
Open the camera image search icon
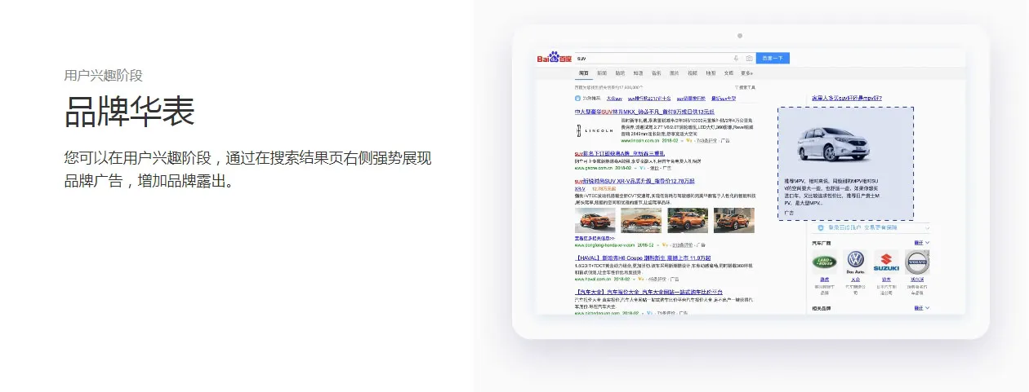point(749,59)
